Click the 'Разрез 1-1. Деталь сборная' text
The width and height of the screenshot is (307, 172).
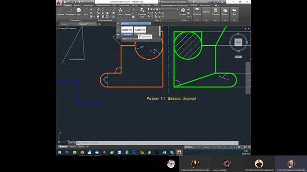click(171, 98)
